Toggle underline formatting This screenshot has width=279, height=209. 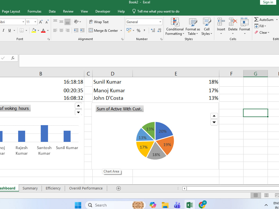coord(9,30)
